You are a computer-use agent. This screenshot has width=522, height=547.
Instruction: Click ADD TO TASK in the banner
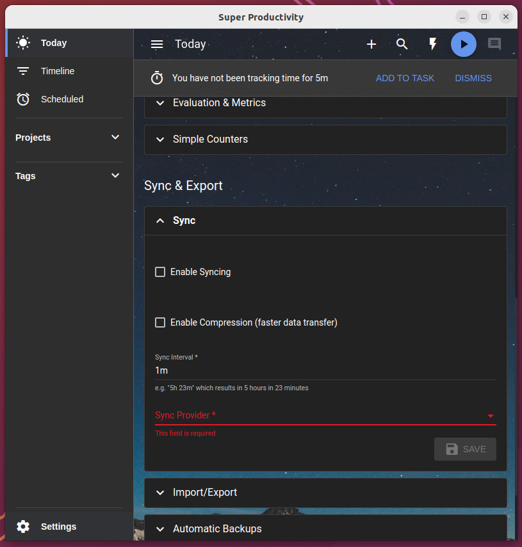[x=405, y=77]
